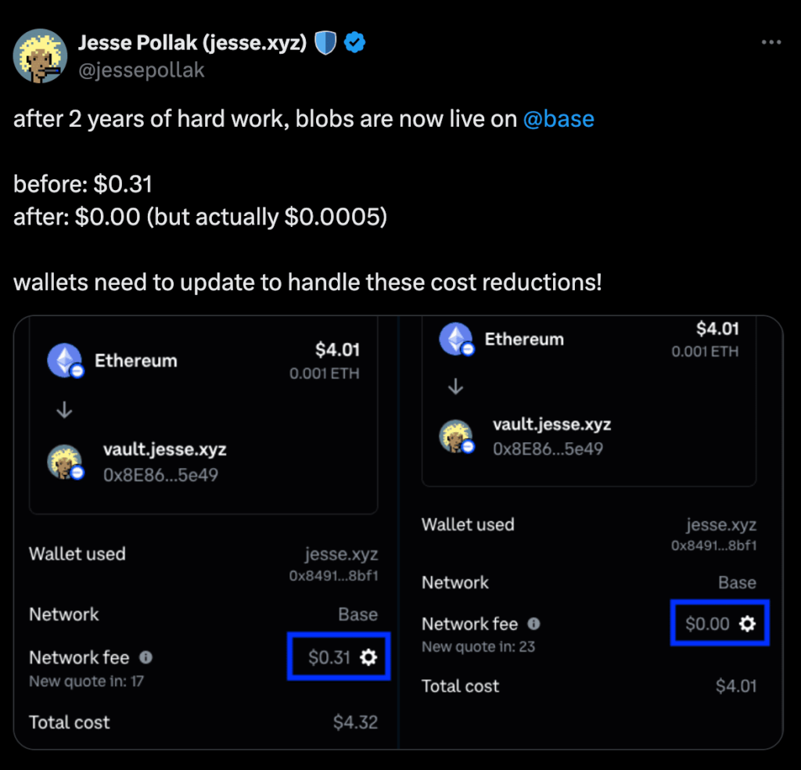Screen dimensions: 801x770
Task: Click the Jesse Pollak (jesse.xyz) display name
Action: [x=192, y=44]
